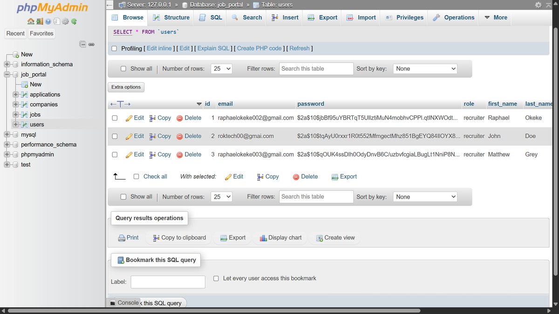The image size is (559, 314).
Task: Select checkbox for Matthew Grey row
Action: pyautogui.click(x=115, y=154)
